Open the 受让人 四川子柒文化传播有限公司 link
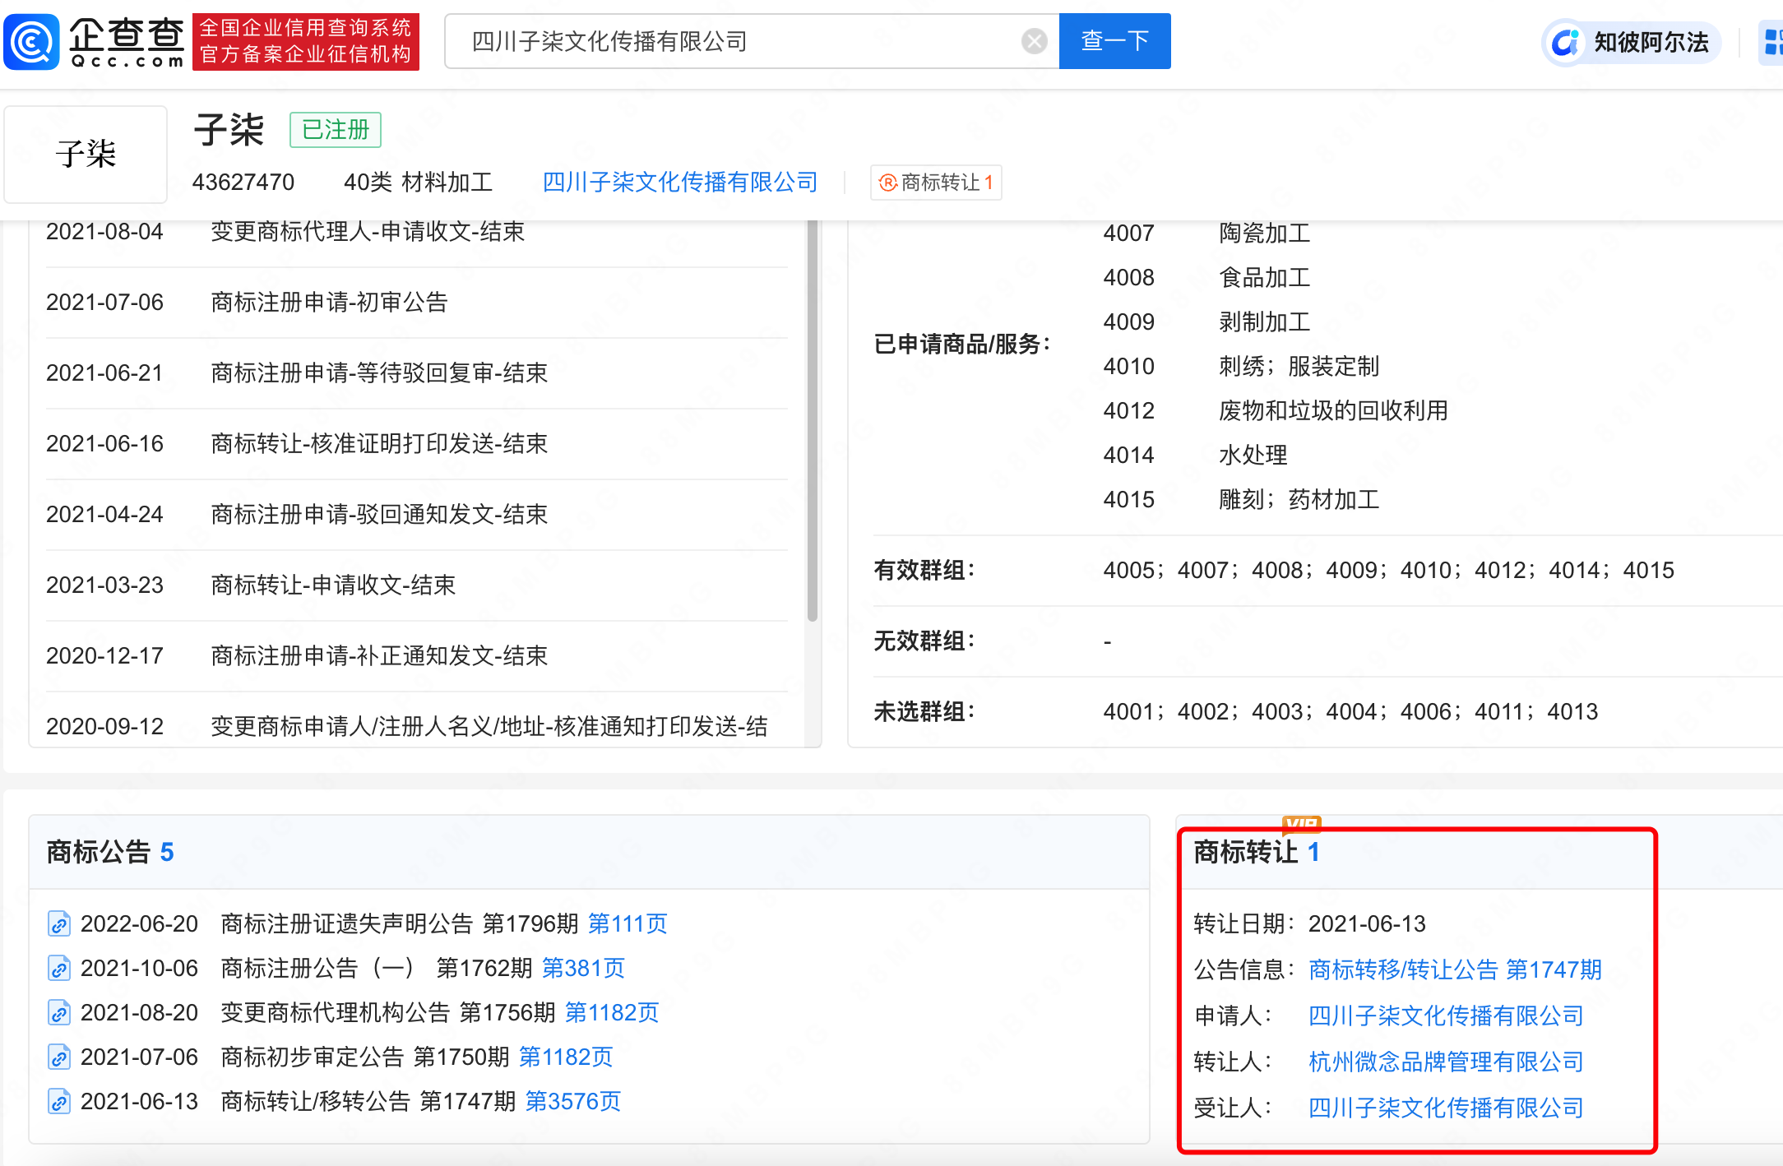Viewport: 1783px width, 1166px height. pyautogui.click(x=1446, y=1108)
